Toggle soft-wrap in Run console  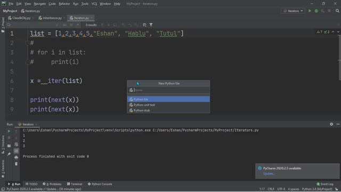tap(17, 145)
